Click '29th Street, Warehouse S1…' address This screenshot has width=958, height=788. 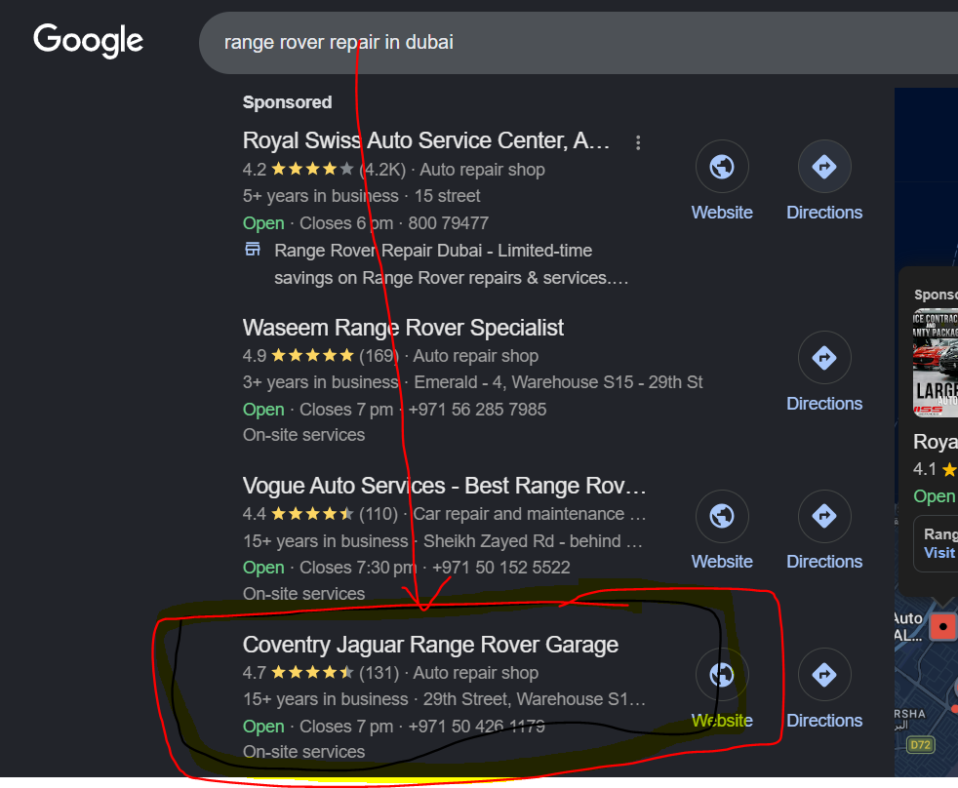tap(535, 699)
